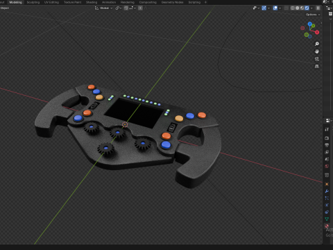Open the Collection properties tab
Screen dimensions: 333x250
click(327, 175)
